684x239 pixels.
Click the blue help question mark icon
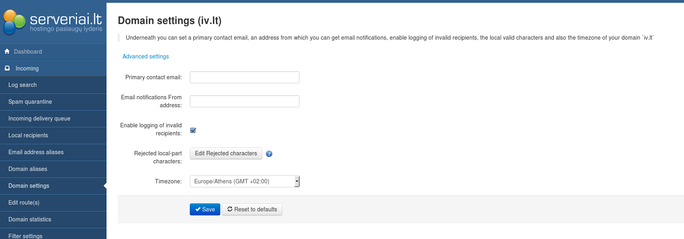pos(269,154)
